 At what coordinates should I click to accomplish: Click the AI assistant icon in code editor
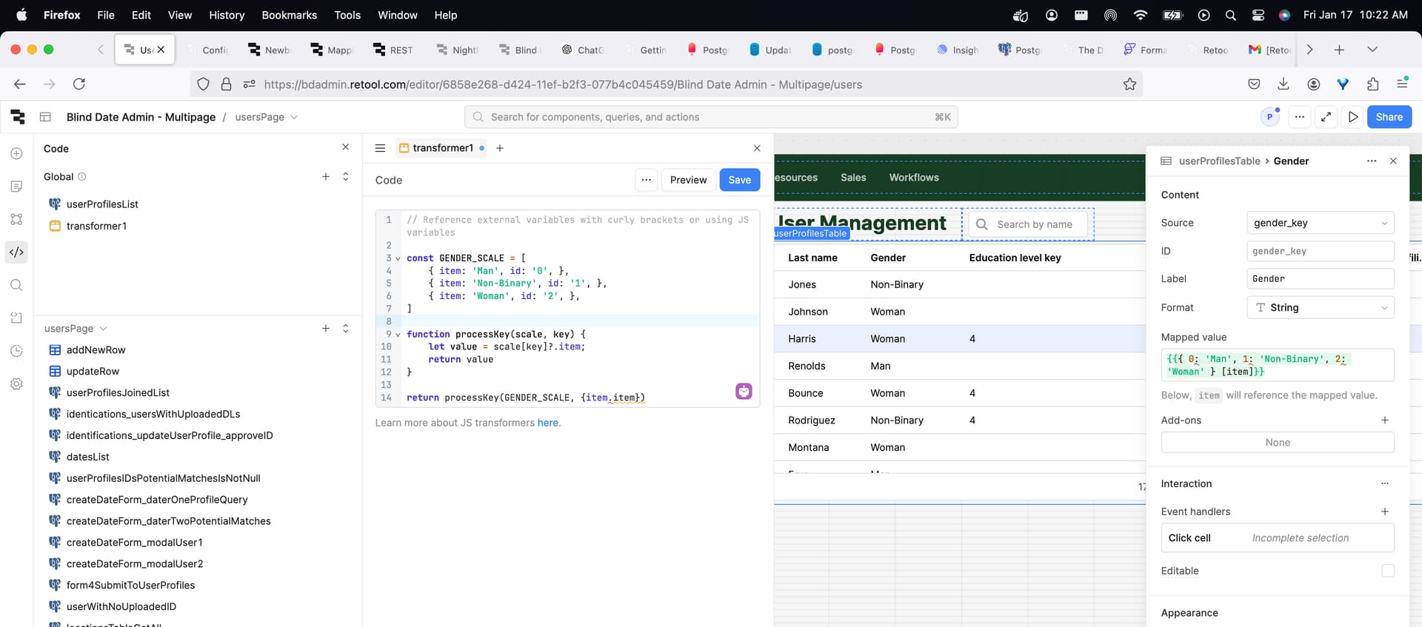tap(744, 392)
